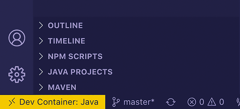Select the JAVA PROJECTS section title
This screenshot has height=109, width=240.
tap(80, 72)
